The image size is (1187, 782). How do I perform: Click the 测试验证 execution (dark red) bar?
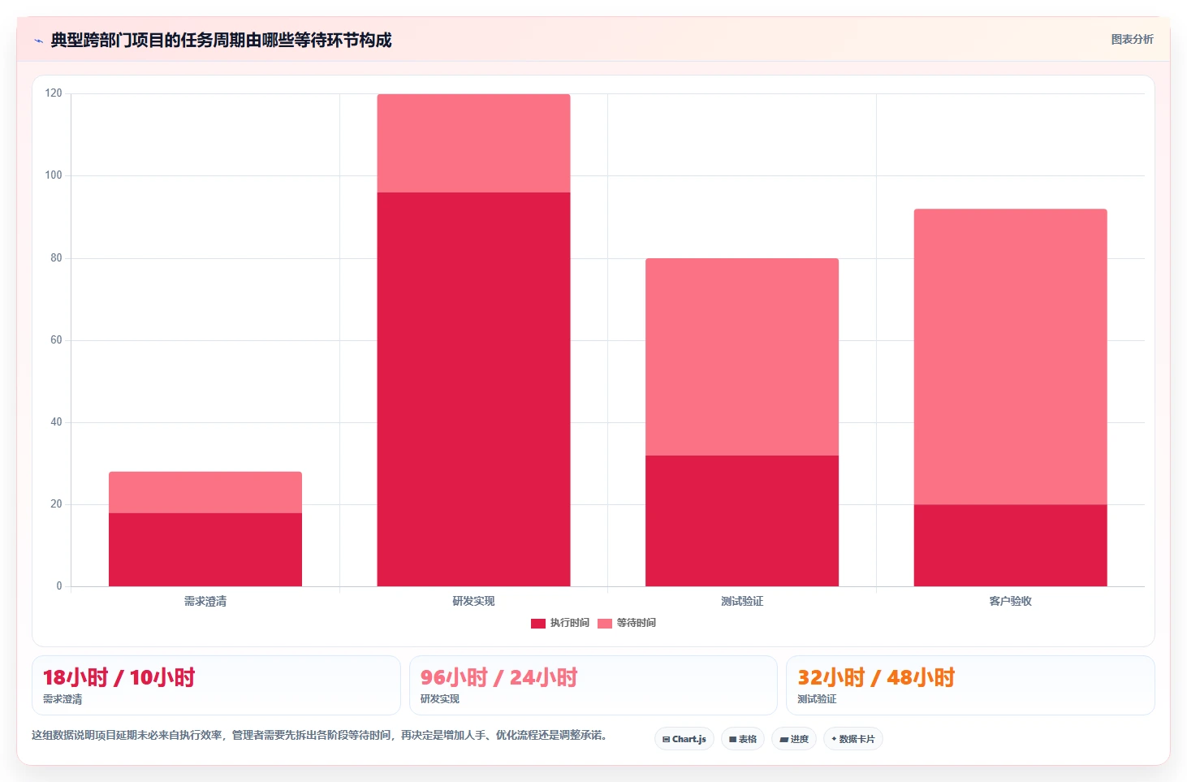[742, 521]
